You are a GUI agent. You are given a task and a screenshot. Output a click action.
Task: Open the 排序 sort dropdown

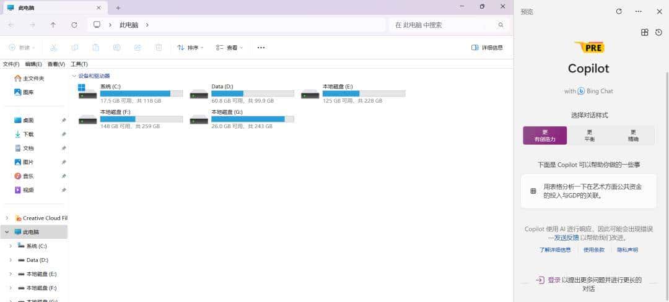pyautogui.click(x=190, y=48)
